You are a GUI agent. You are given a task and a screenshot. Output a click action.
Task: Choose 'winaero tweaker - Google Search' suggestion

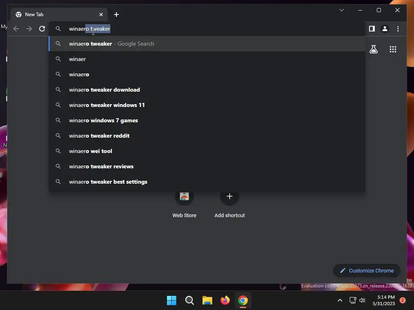pos(207,44)
